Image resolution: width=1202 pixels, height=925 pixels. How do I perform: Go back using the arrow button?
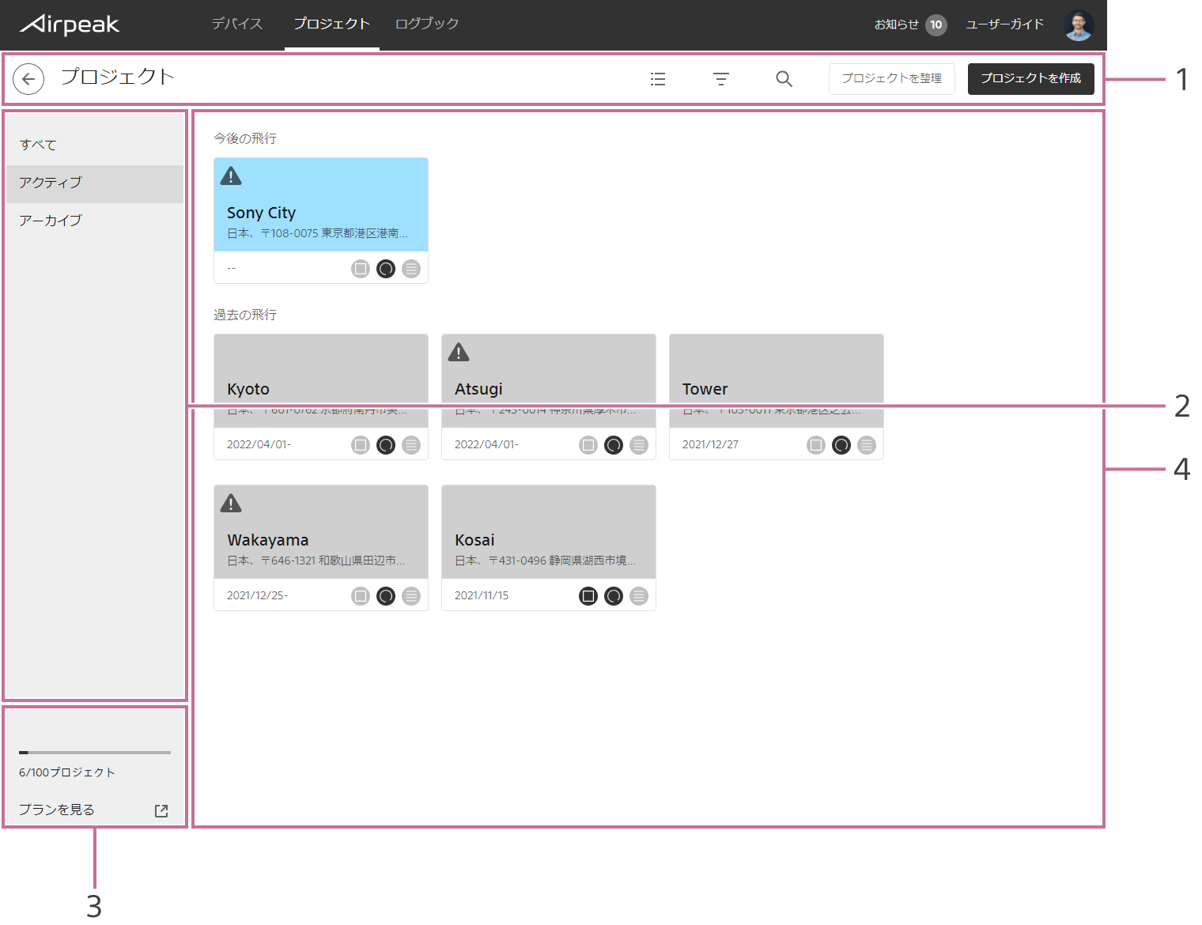28,79
